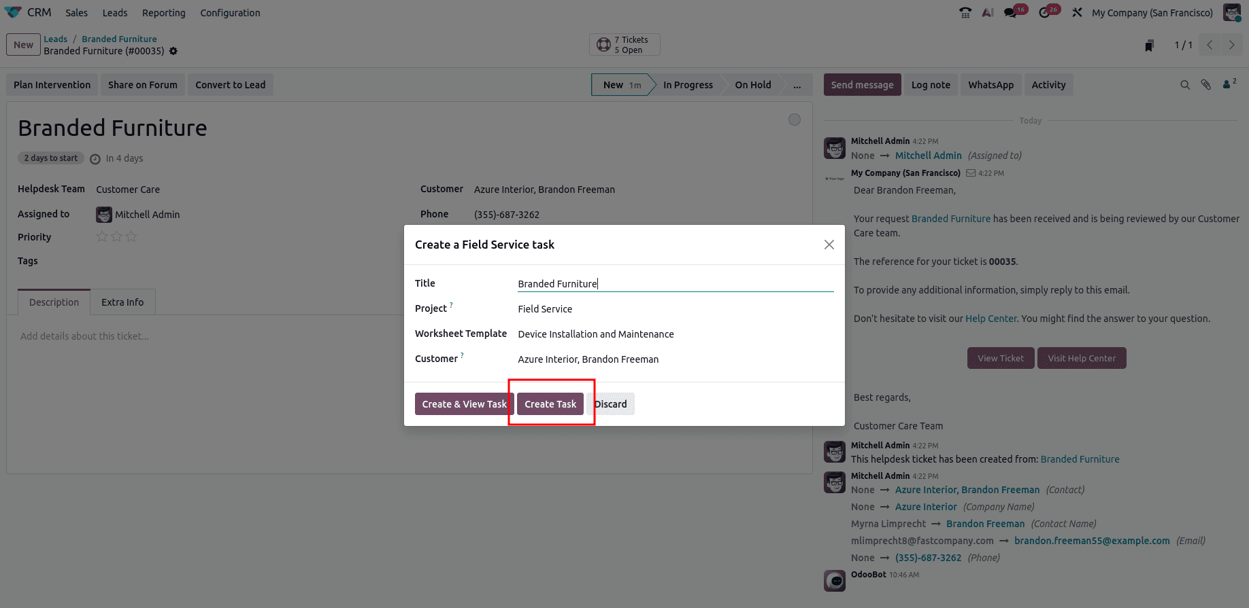Close the Create a Field Service task dialog
The image size is (1249, 608).
pos(829,245)
